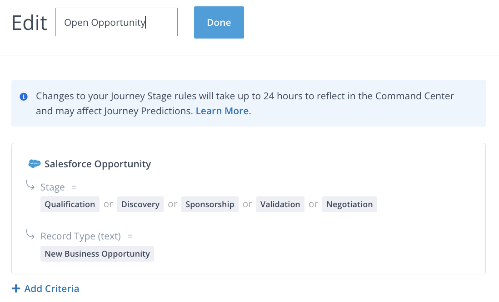Viewport: 499px width, 302px height.
Task: Click the Salesforce Opportunity heading
Action: tap(98, 164)
